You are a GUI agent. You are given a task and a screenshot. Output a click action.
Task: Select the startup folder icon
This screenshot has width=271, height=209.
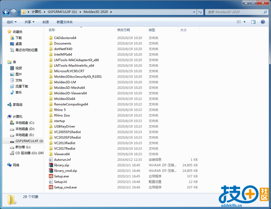[51, 121]
